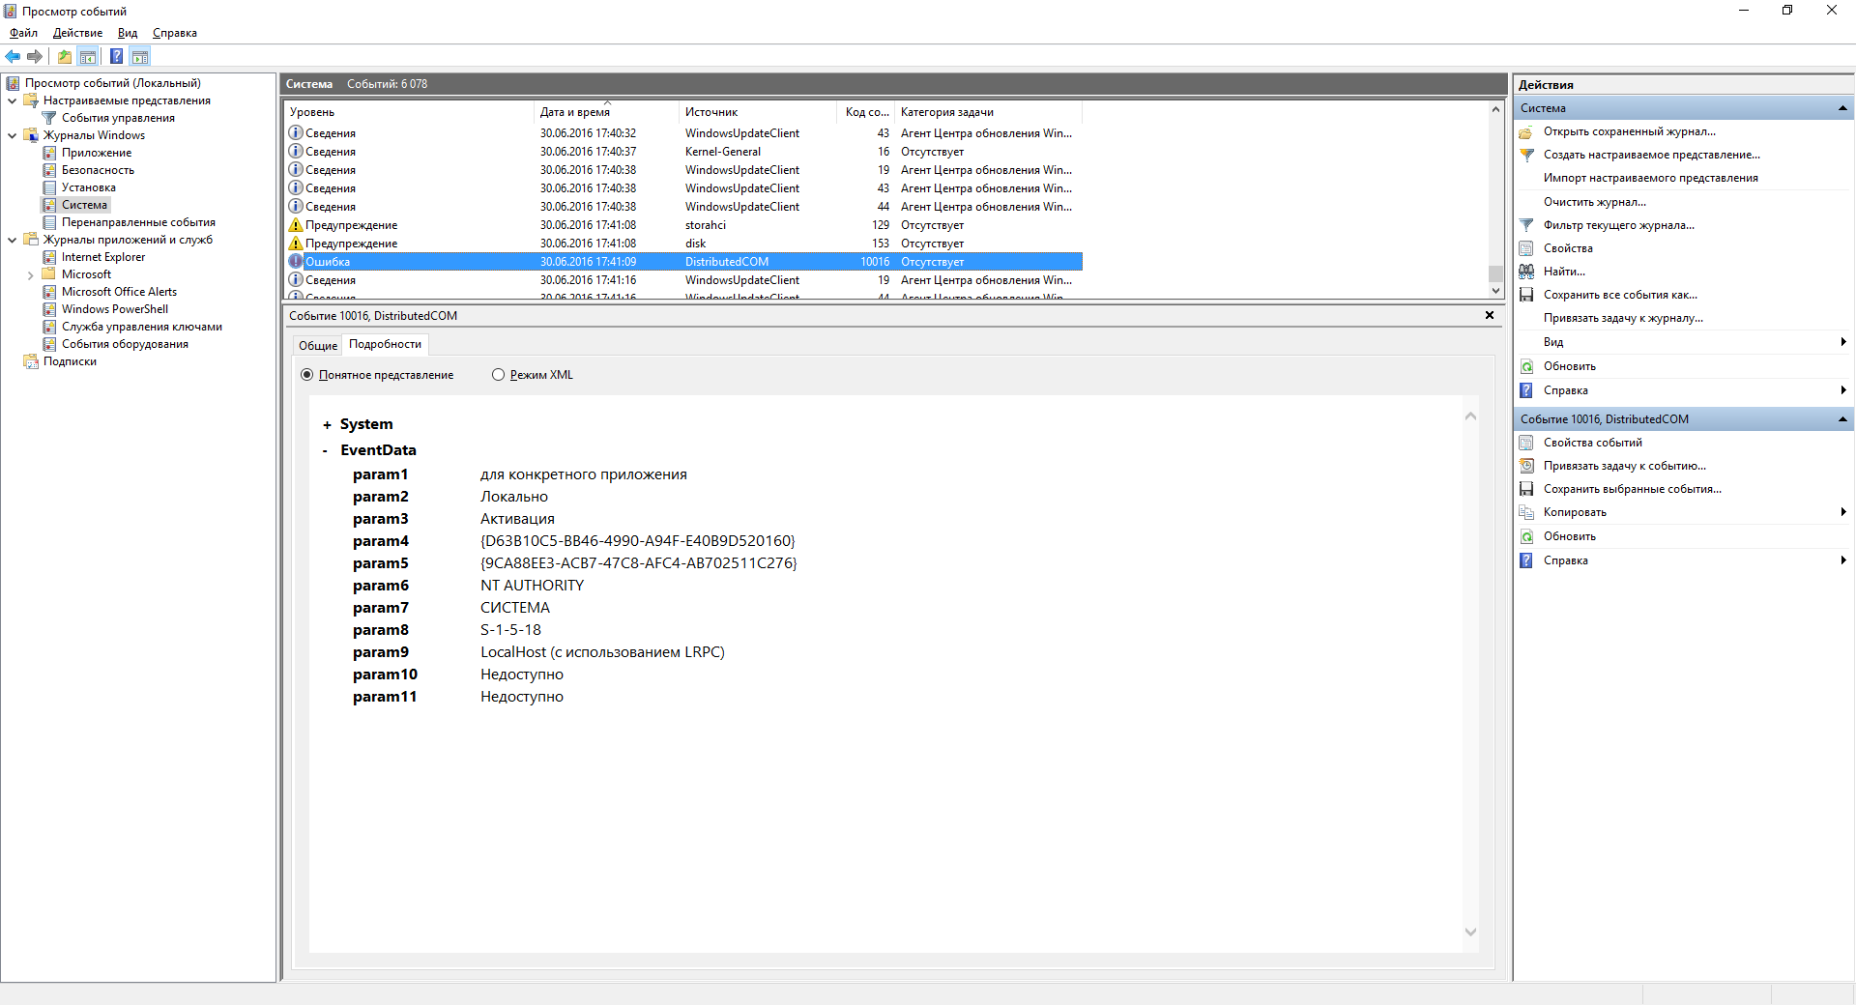Click the Справка icon under event 10016 actions

[1526, 560]
